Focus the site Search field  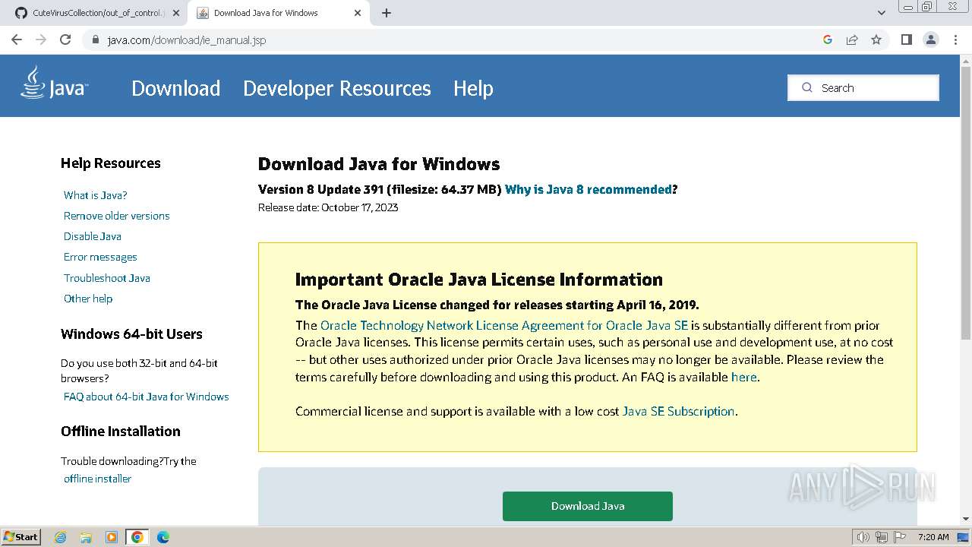[863, 87]
